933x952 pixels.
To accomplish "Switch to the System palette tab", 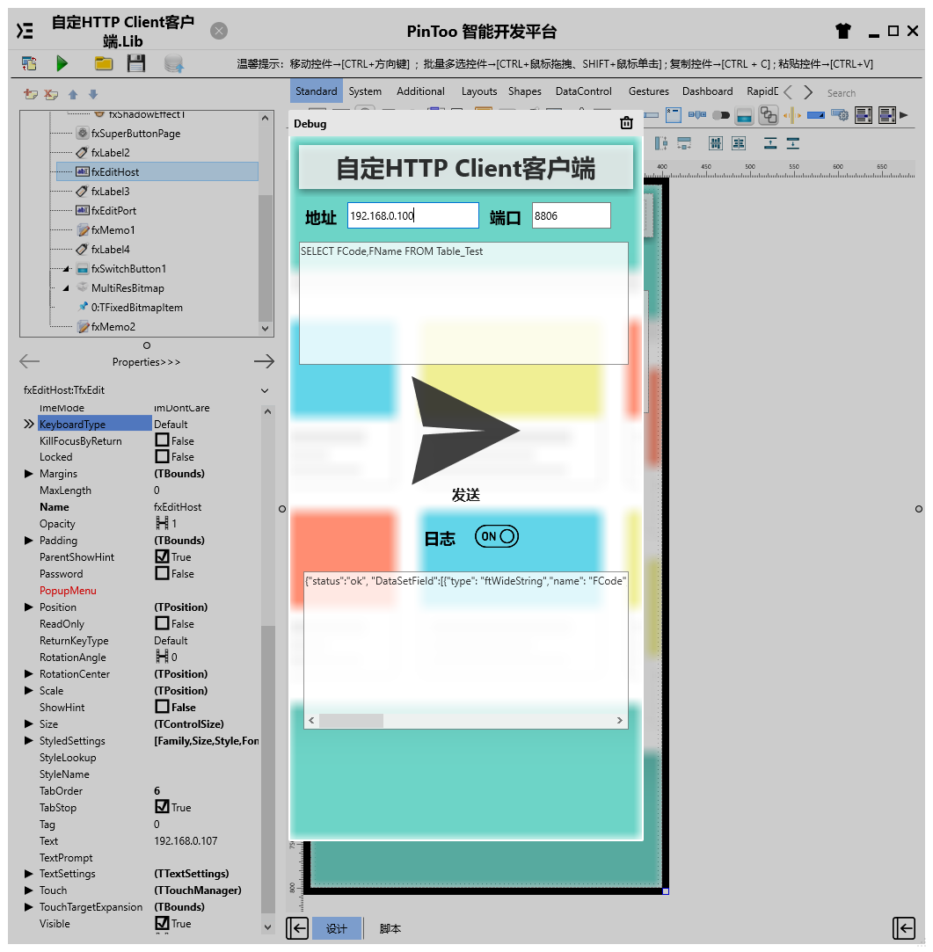I will (365, 91).
